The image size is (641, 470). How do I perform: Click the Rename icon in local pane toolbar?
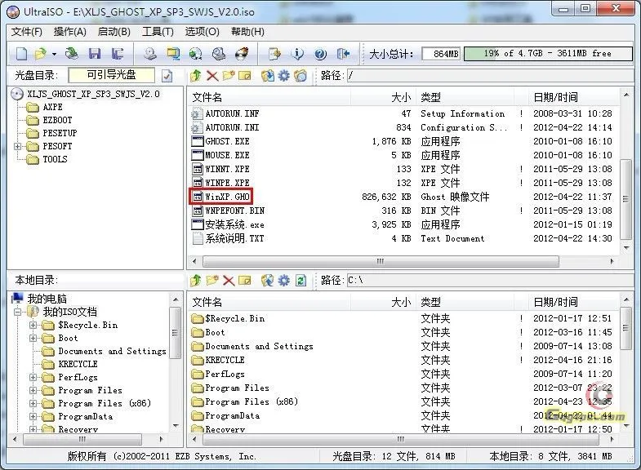click(x=245, y=281)
